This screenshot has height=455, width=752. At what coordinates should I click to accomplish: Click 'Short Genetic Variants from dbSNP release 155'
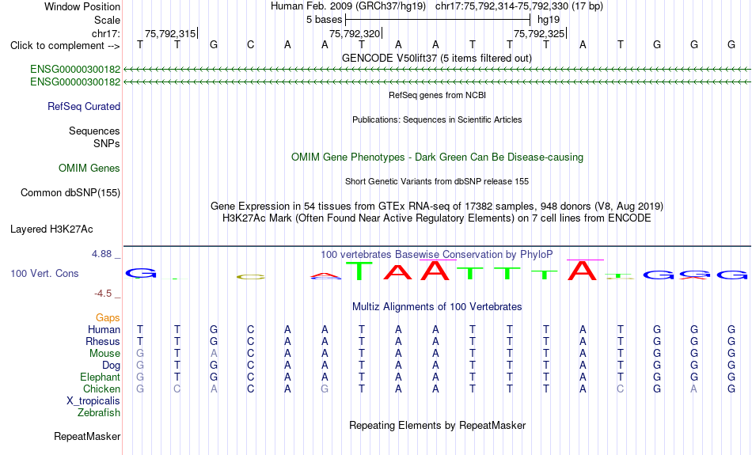pos(437,181)
